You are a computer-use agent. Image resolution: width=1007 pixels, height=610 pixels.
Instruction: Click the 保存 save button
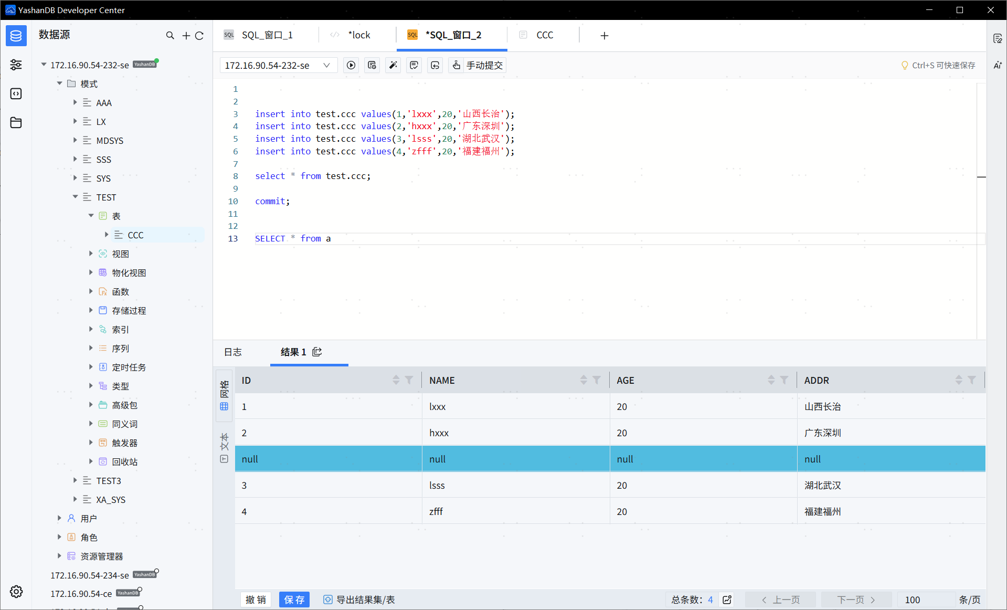(294, 600)
